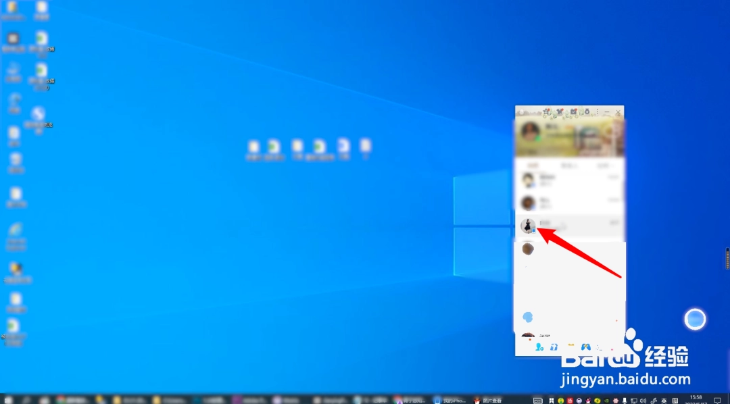The height and width of the screenshot is (404, 730).
Task: Click the volume speaker icon in system tray
Action: [643, 400]
